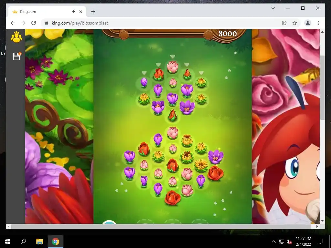
Task: Select the King.com tab
Action: (47, 12)
